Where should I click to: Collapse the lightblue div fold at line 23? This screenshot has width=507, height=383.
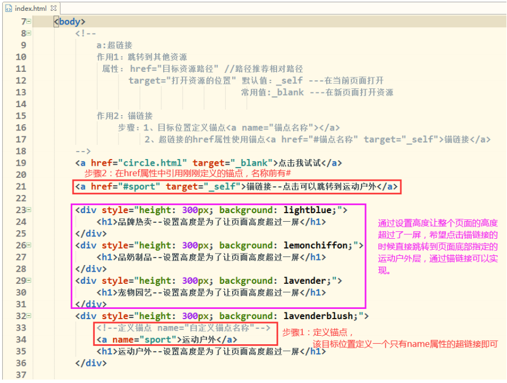pos(29,210)
